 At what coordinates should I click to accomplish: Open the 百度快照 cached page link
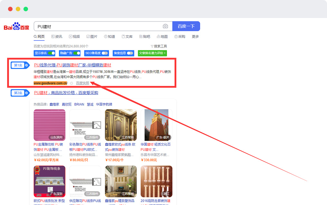pos(82,83)
